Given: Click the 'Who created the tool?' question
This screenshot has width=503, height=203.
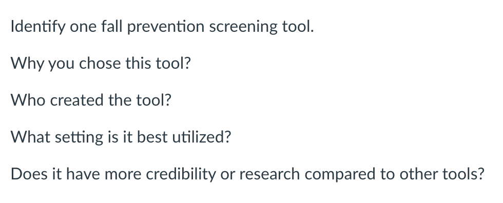Looking at the screenshot, I should tap(91, 100).
